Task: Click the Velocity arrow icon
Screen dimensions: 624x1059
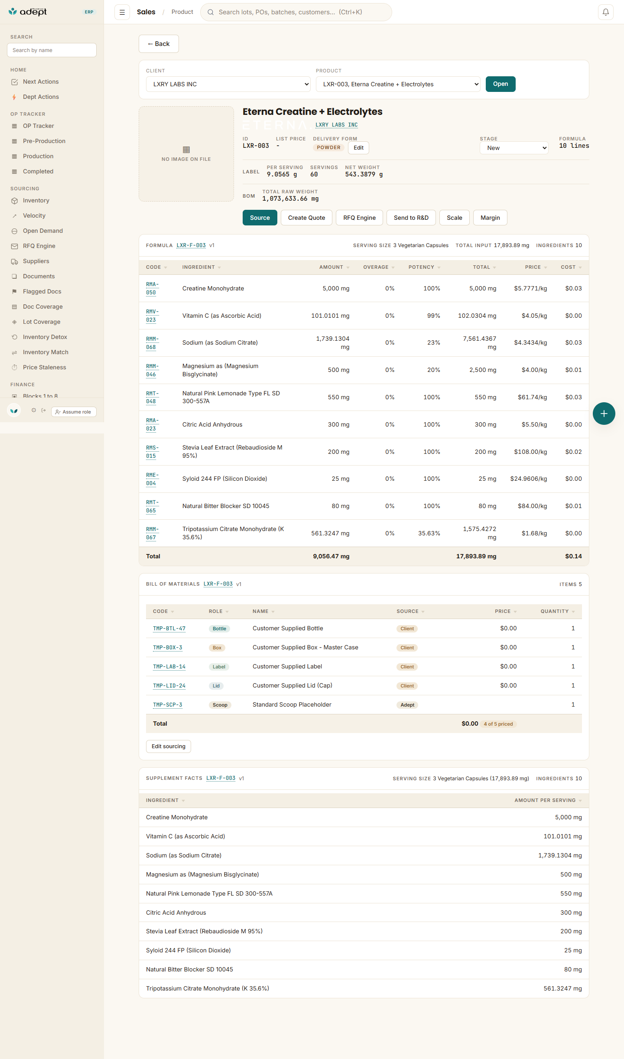Action: coord(14,216)
